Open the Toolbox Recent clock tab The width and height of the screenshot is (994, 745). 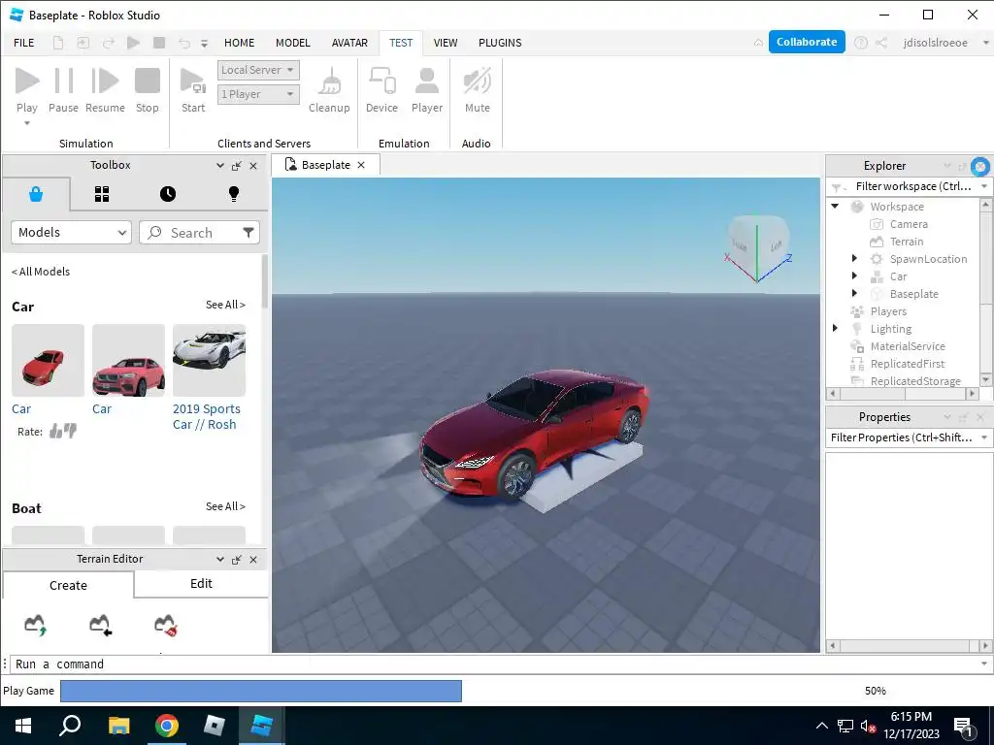[167, 194]
